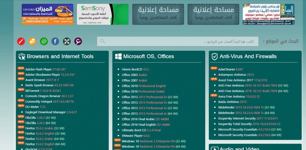
Task: Open Firefox 55.0.2 Arabic (32-Bit)
Action: click(x=45, y=128)
